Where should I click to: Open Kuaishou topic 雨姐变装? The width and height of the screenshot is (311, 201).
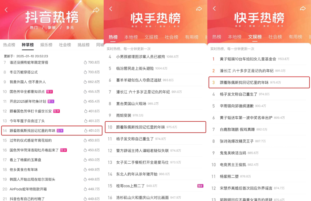[124, 115]
